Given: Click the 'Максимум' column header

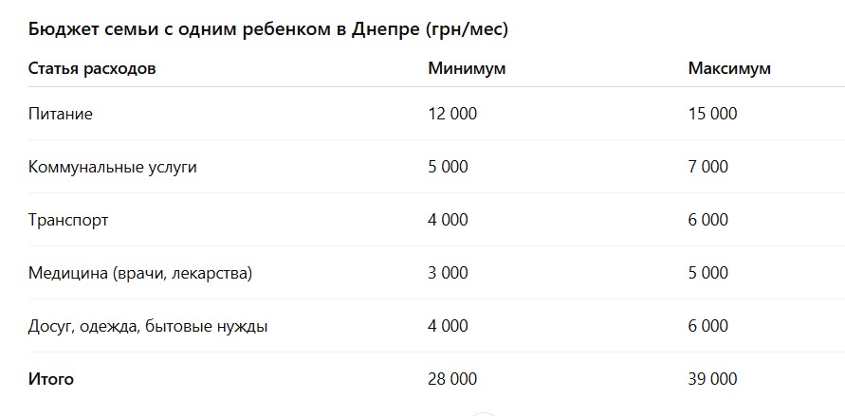Looking at the screenshot, I should (x=729, y=69).
